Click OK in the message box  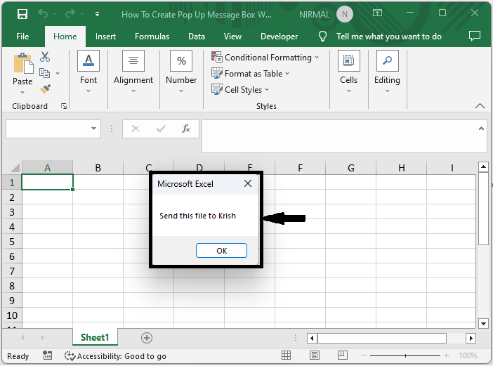(x=221, y=251)
